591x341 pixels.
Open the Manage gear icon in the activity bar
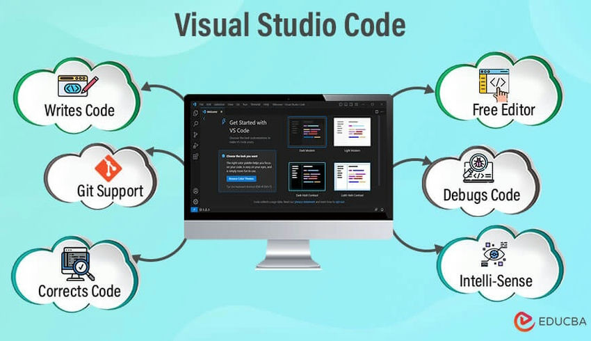[x=195, y=202]
